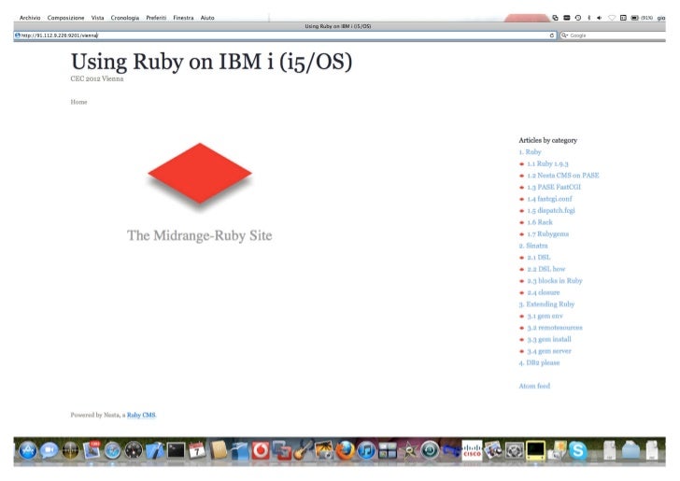Open the '1. Ruby' category link
The height and width of the screenshot is (481, 680).
530,152
